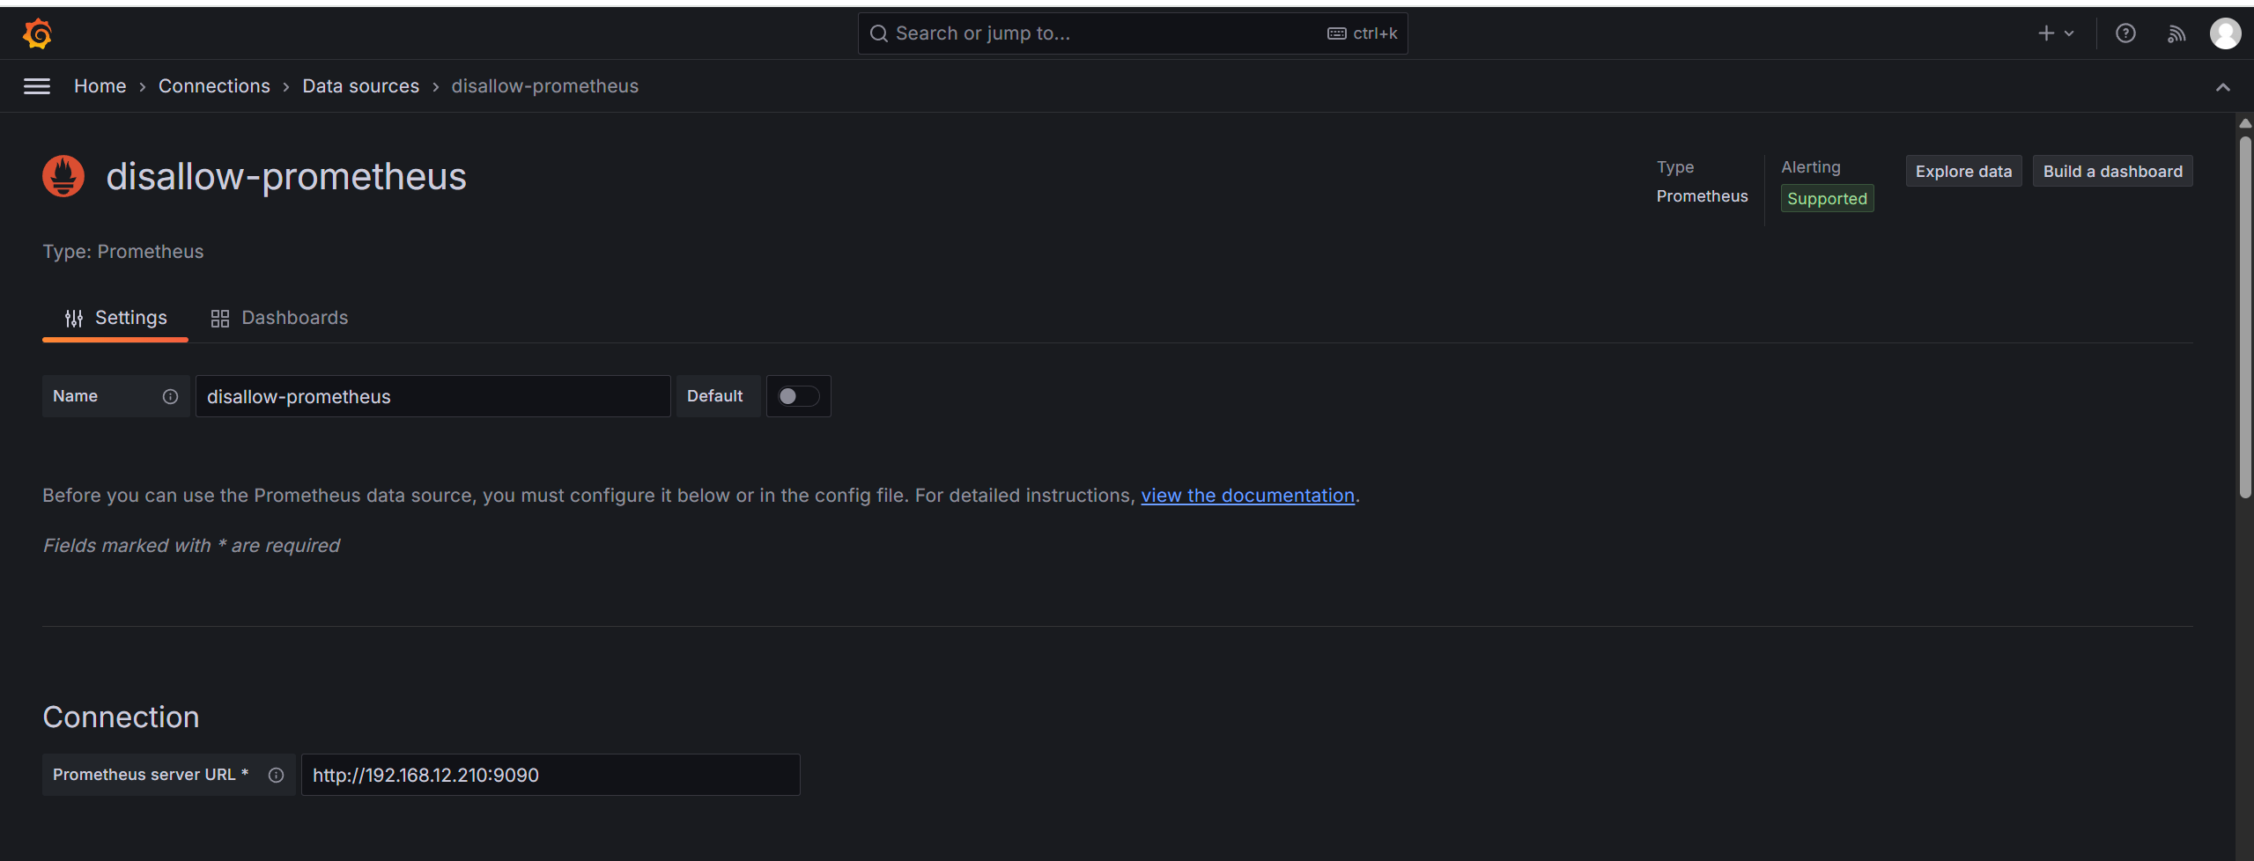
Task: Click the Prometheus flame logo
Action: click(x=63, y=176)
